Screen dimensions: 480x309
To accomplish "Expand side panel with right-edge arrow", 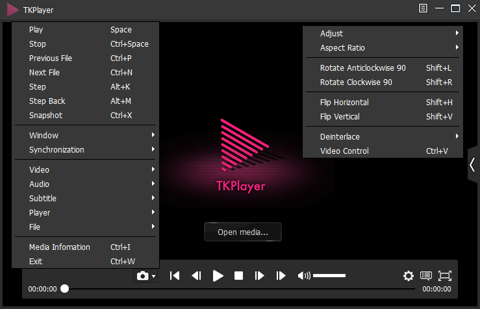I will pos(472,165).
